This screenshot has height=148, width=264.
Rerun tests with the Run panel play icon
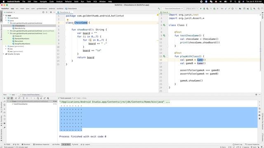(x=5, y=98)
